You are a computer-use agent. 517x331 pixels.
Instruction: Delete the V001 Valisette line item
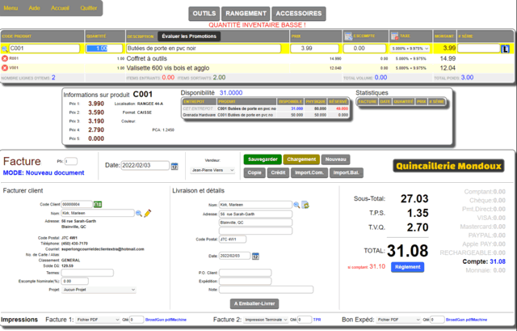tap(5, 68)
